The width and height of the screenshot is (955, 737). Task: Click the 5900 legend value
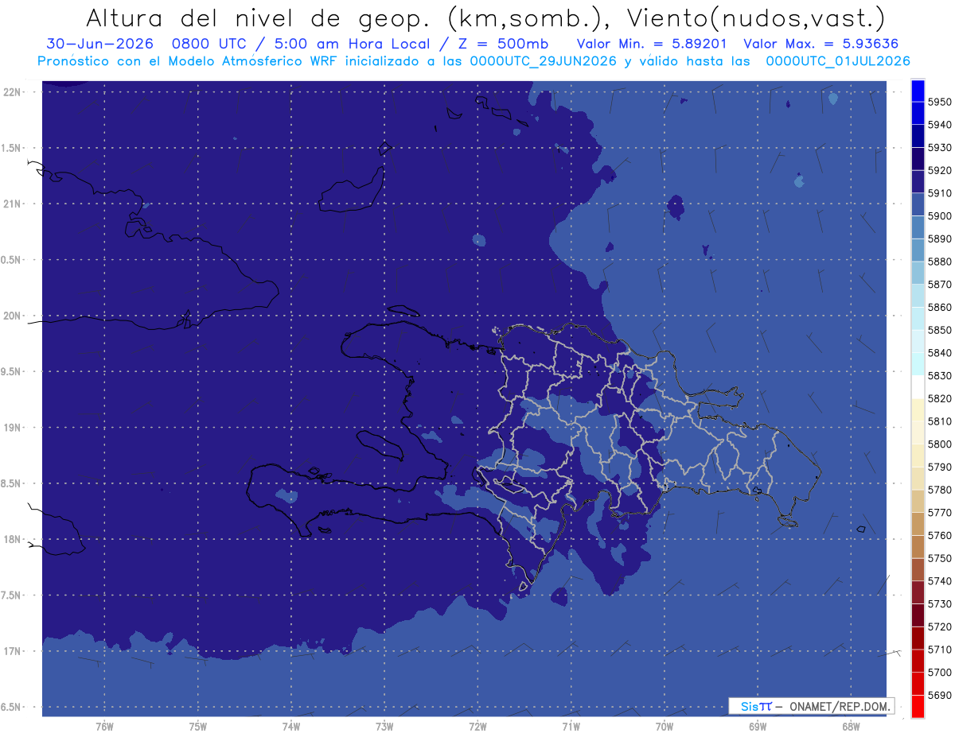pyautogui.click(x=940, y=216)
